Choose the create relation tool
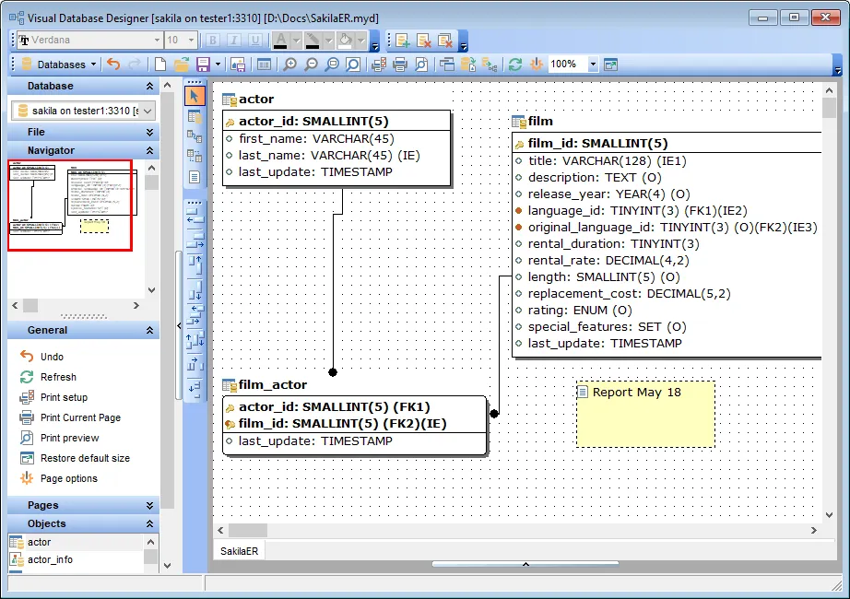This screenshot has width=850, height=599. (x=195, y=136)
